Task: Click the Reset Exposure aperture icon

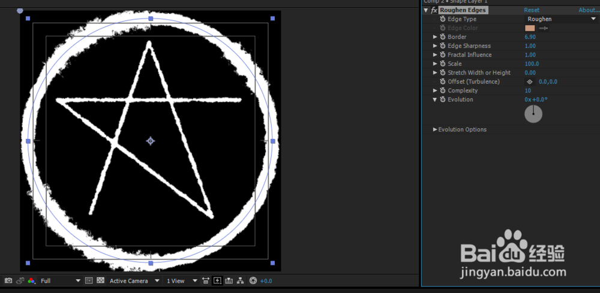Action: tap(253, 281)
